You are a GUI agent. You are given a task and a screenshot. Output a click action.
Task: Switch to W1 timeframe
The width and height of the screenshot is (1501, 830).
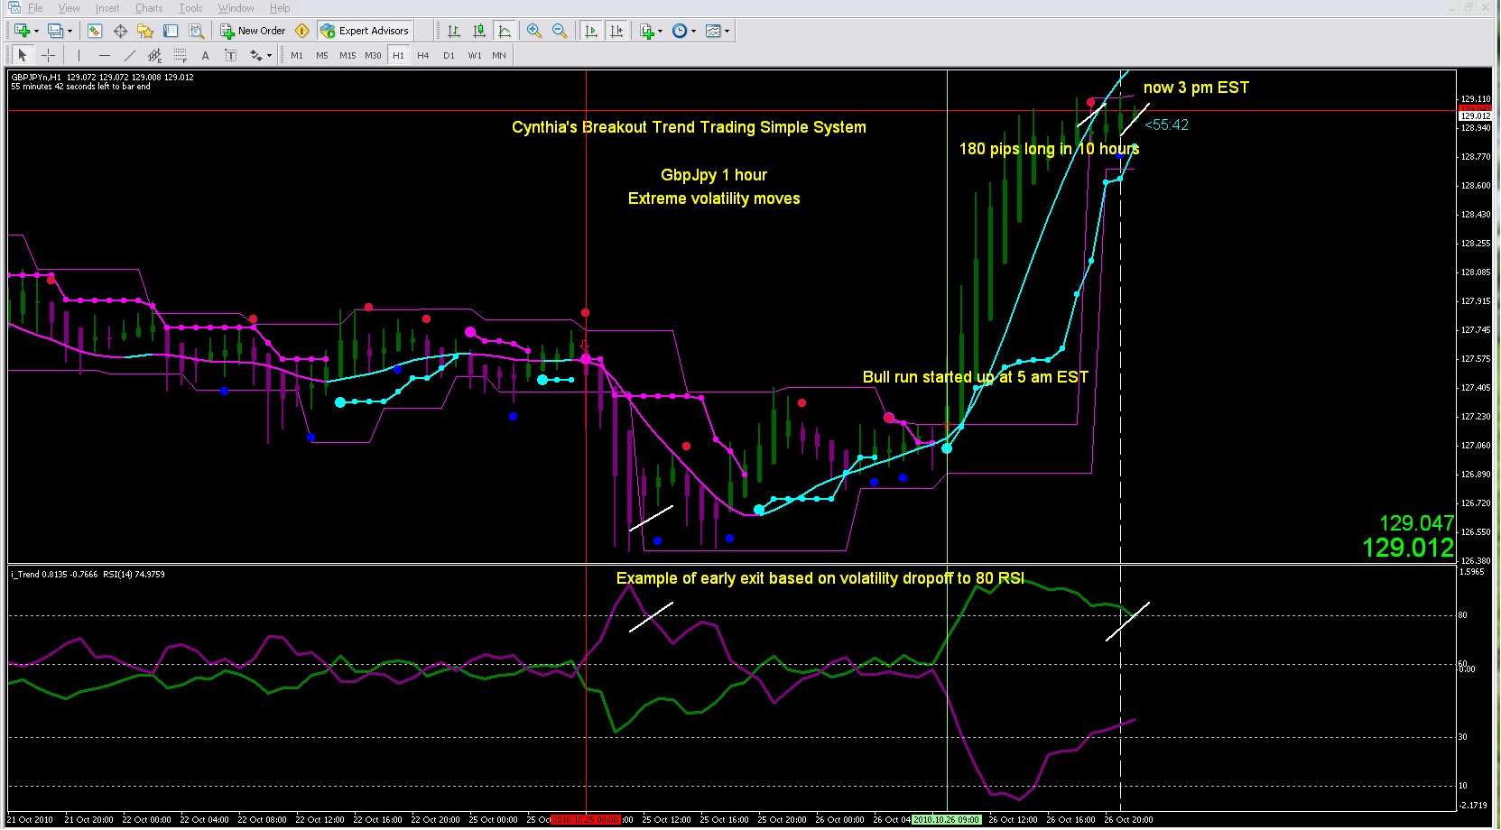point(475,55)
